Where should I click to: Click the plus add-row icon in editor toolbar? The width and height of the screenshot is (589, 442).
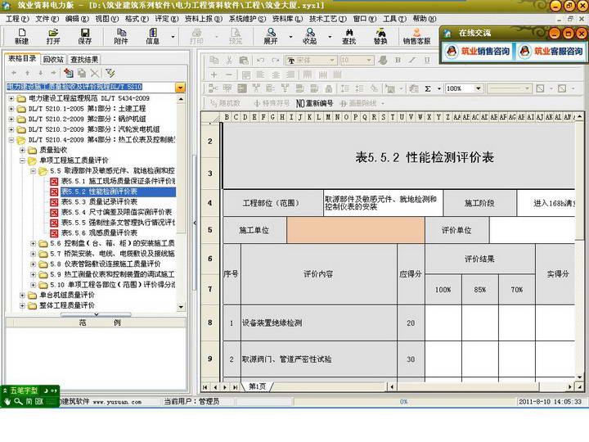tap(214, 74)
